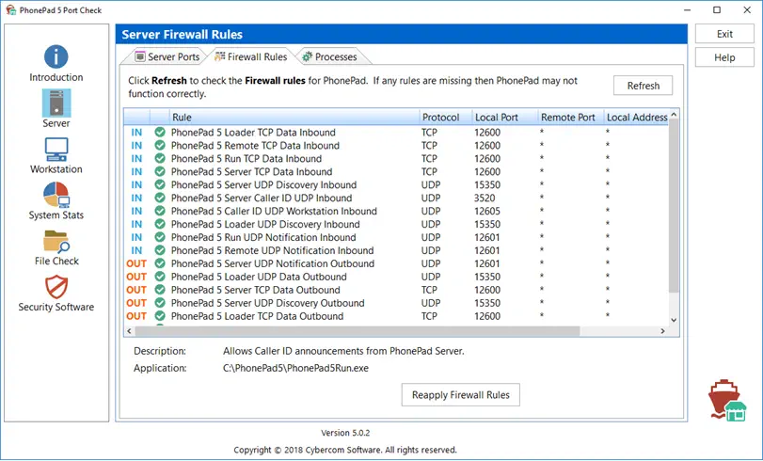
Task: Click Reapply Firewall Rules button
Action: (x=460, y=395)
